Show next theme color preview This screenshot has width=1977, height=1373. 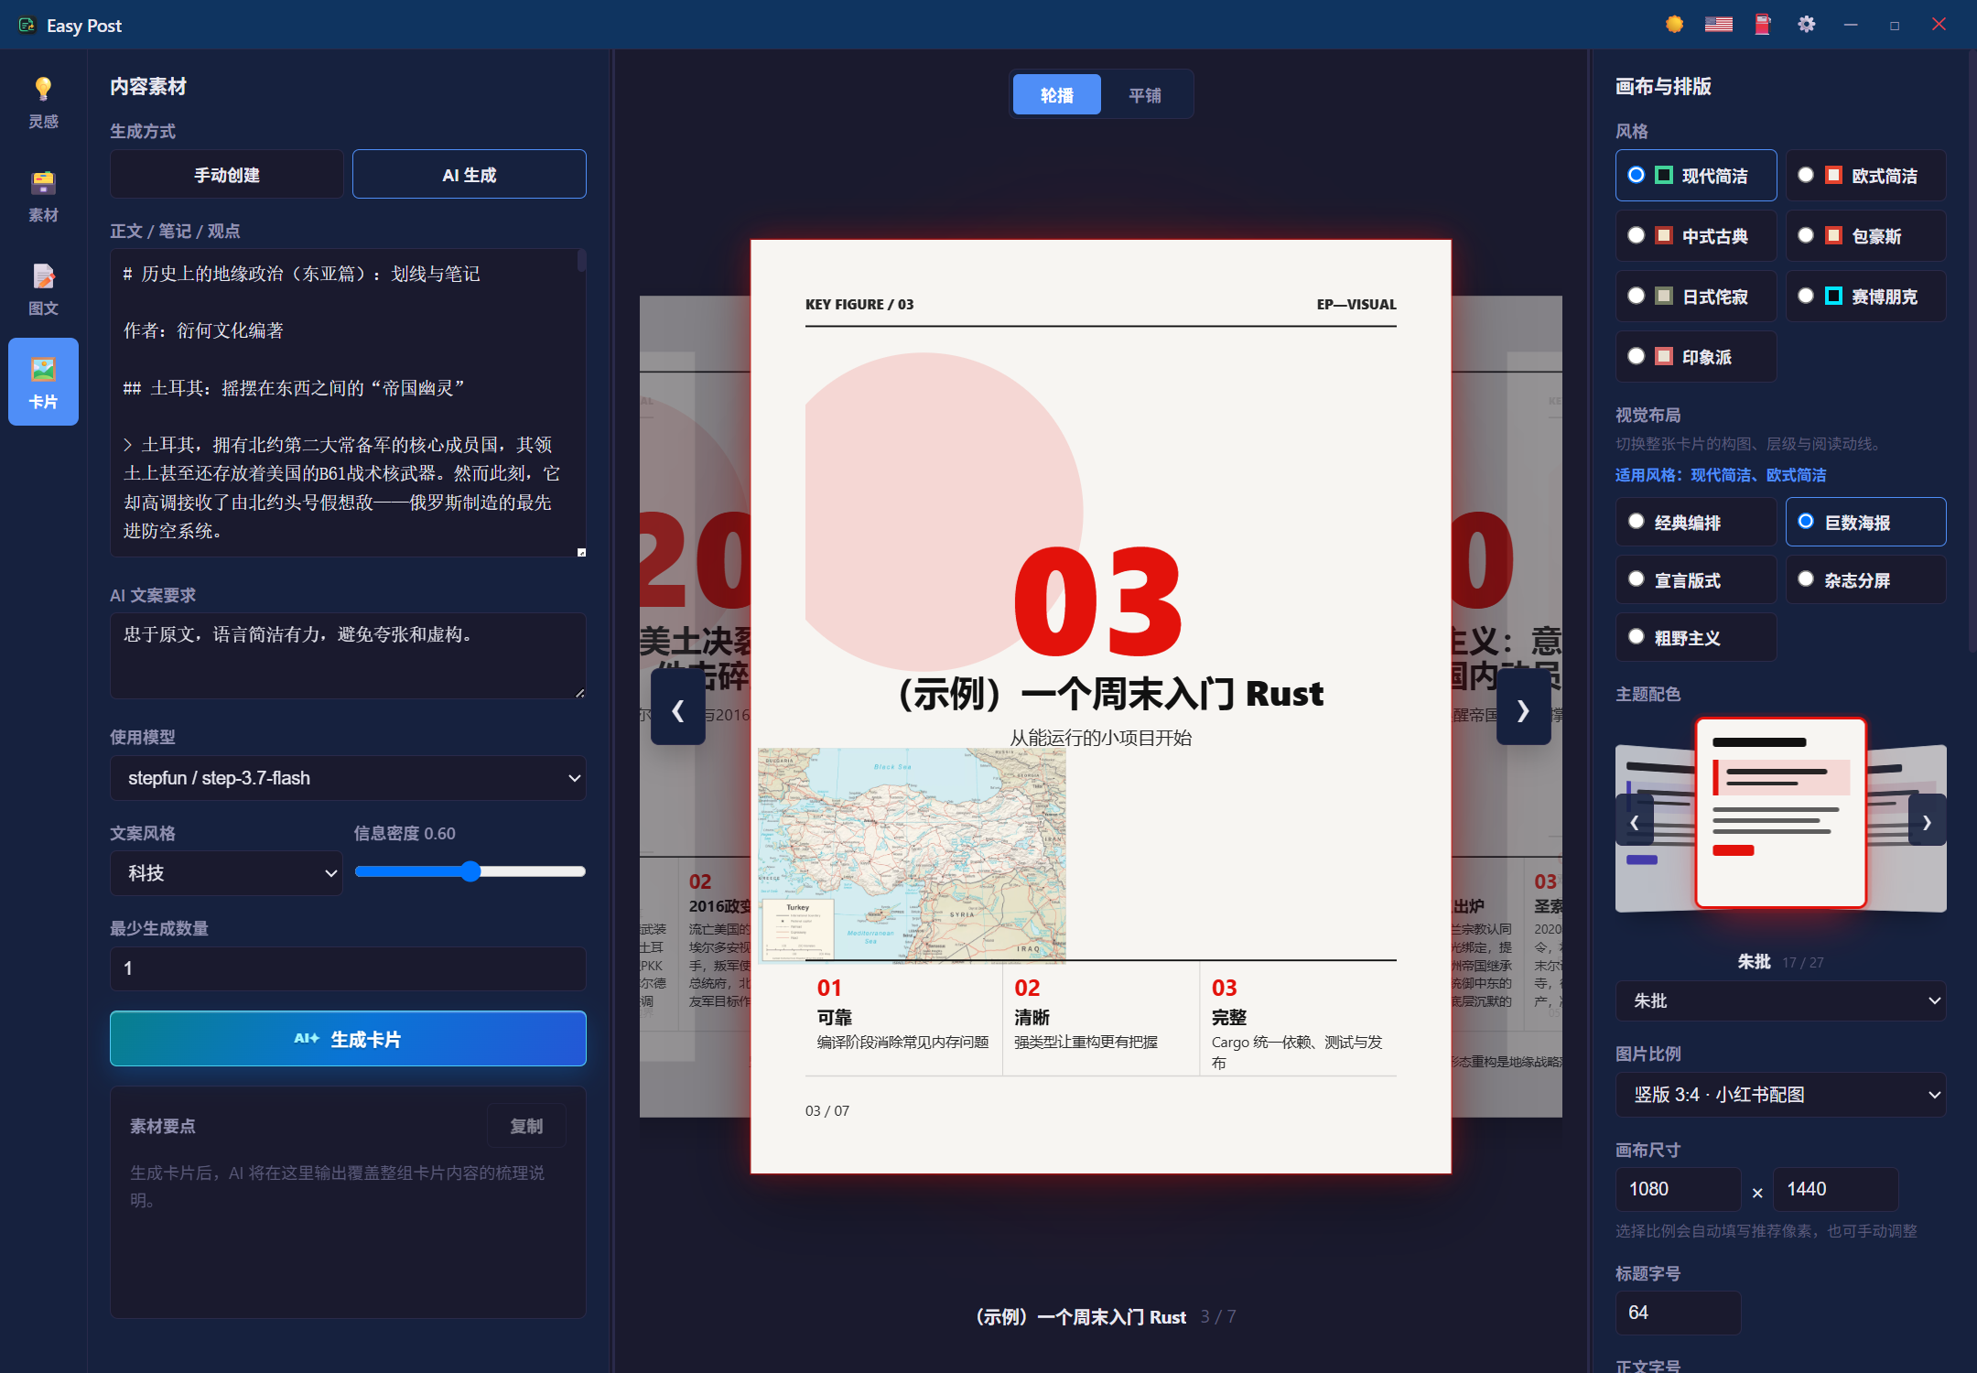click(x=1927, y=821)
